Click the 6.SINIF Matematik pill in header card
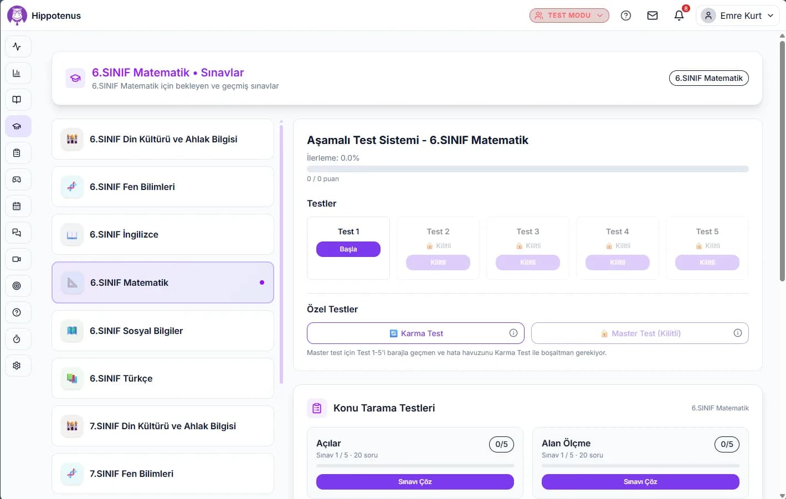The image size is (786, 499). coord(709,78)
